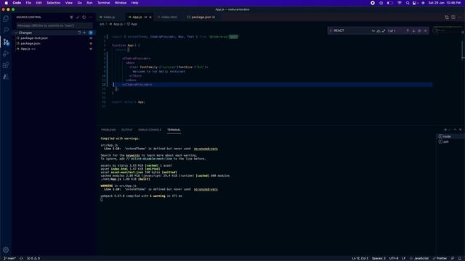Switch to the Problems panel tab
The width and height of the screenshot is (465, 261).
[x=108, y=130]
